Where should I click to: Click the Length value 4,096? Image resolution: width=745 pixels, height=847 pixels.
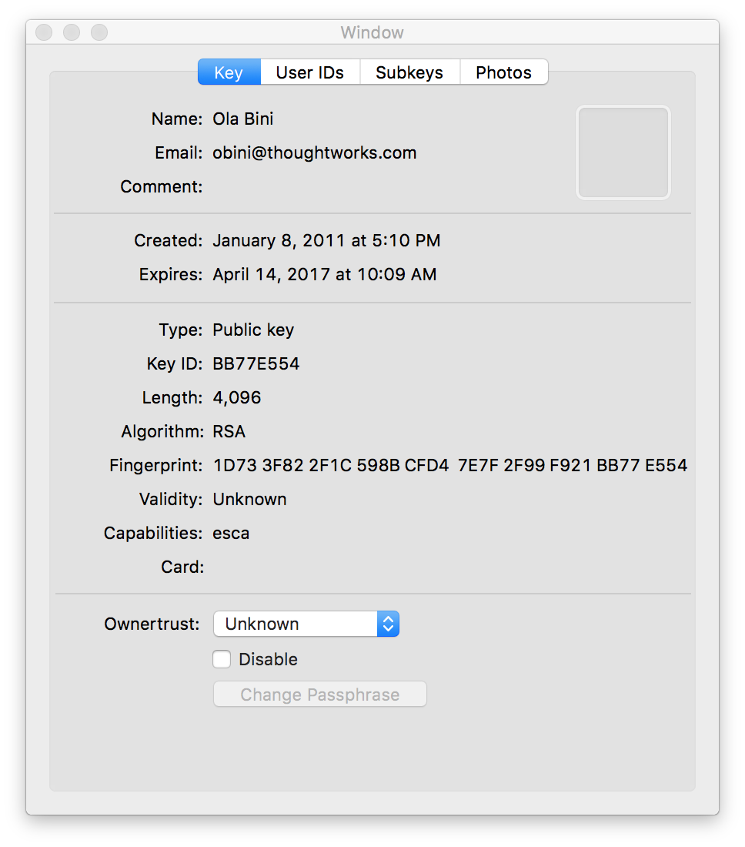tap(237, 398)
